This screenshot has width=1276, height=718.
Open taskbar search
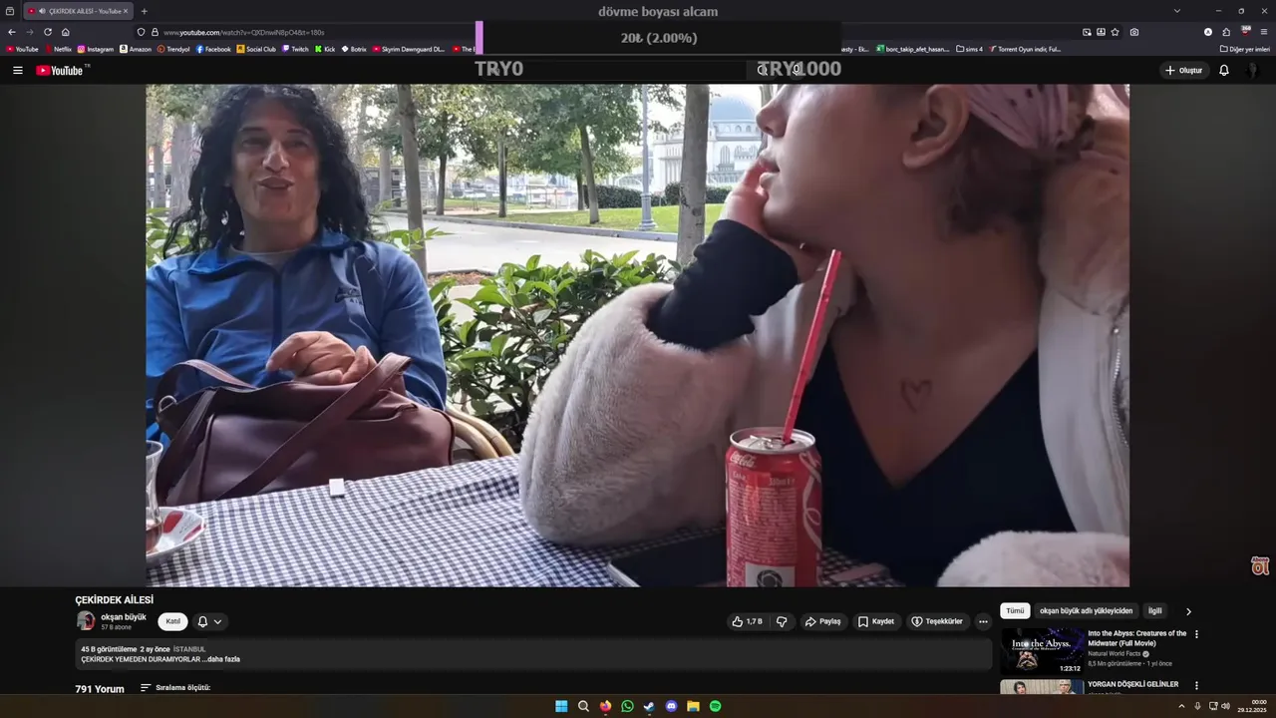point(583,706)
